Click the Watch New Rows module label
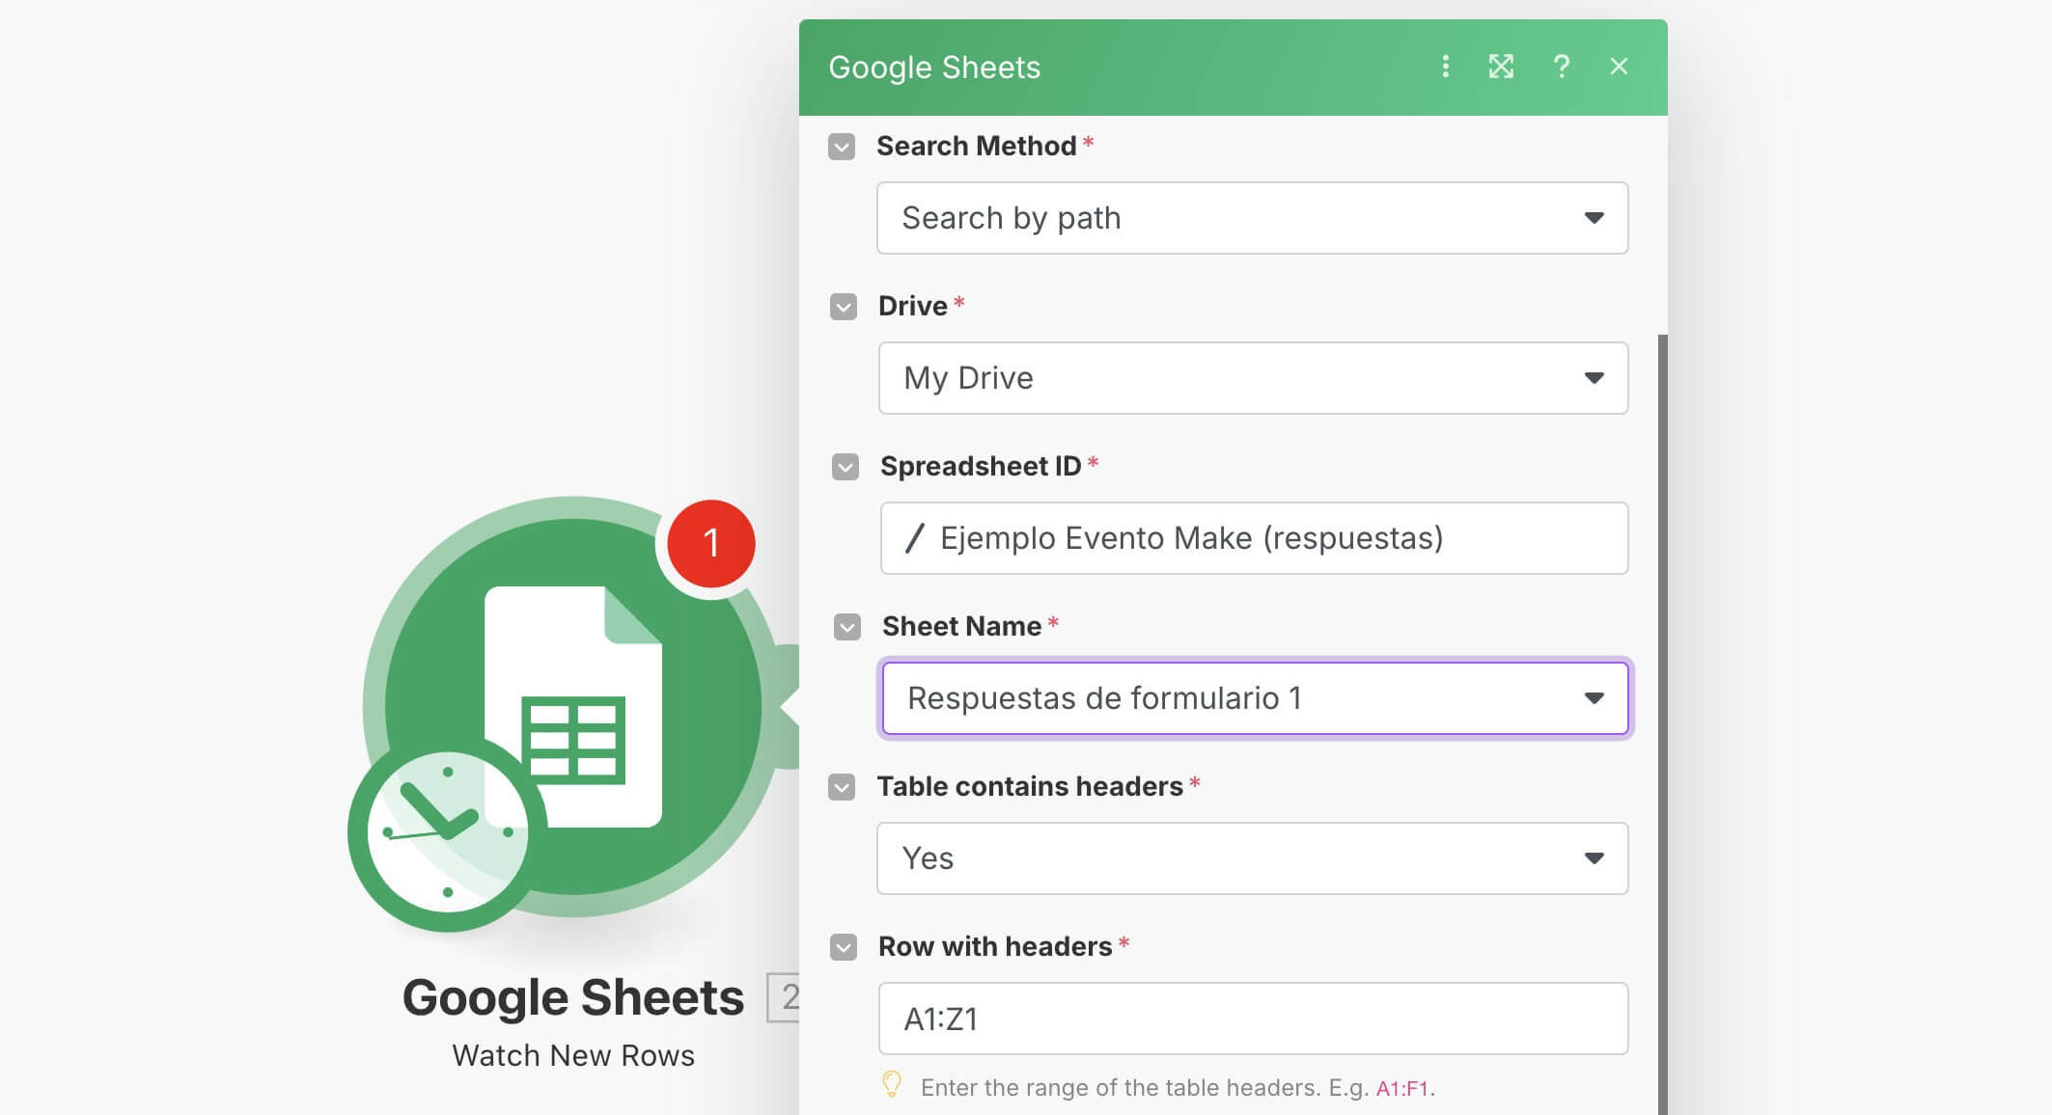This screenshot has height=1115, width=2052. coord(573,1055)
